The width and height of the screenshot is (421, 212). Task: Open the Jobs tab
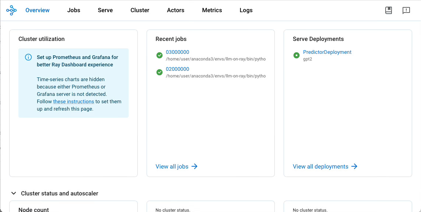[74, 10]
